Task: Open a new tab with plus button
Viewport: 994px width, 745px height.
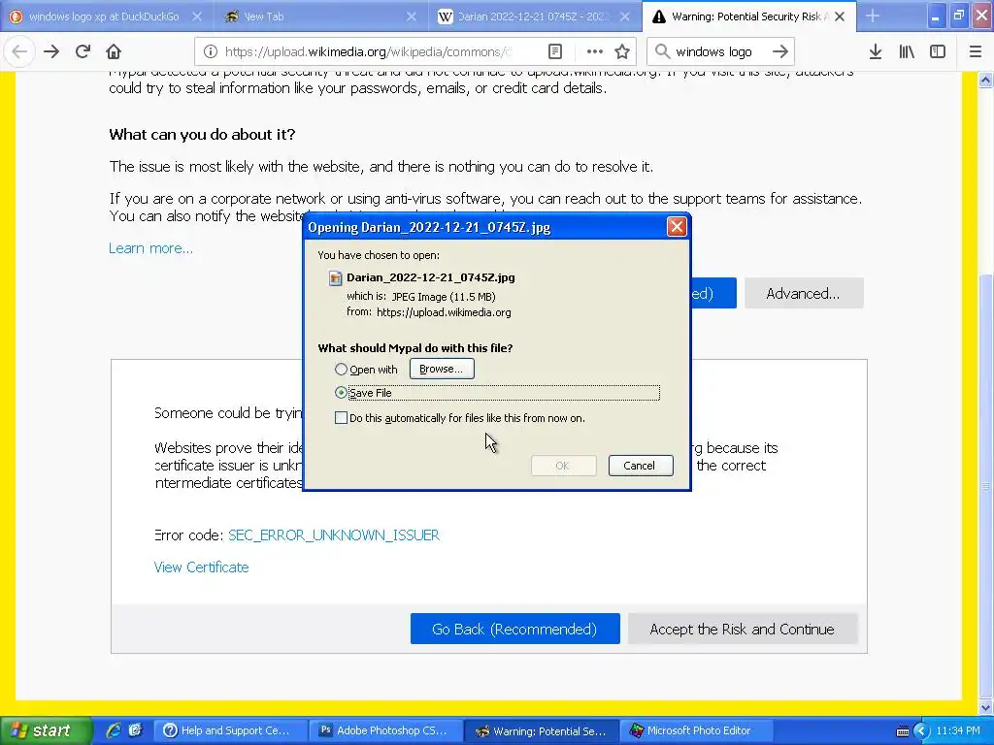Action: coord(873,16)
